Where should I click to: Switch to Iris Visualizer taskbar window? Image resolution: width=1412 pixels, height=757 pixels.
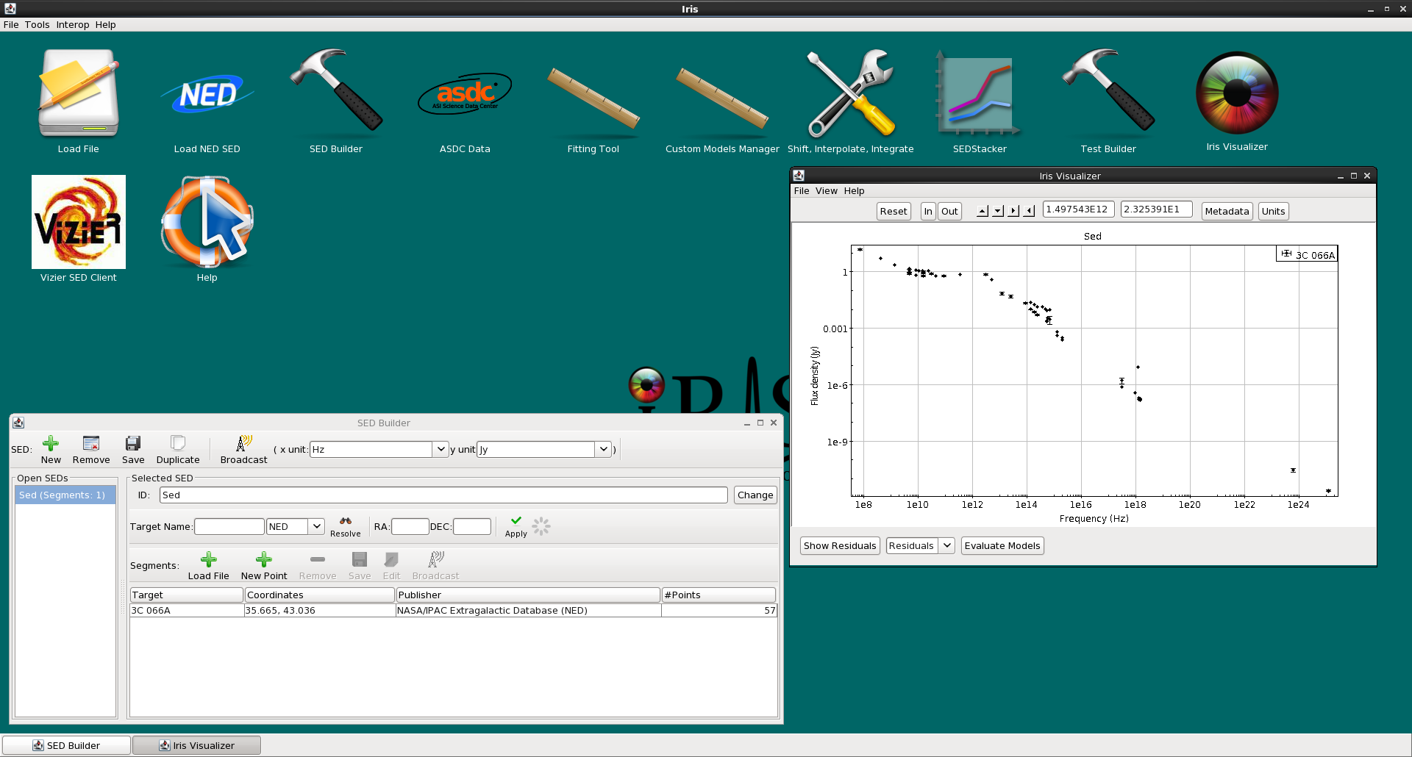[x=196, y=745]
